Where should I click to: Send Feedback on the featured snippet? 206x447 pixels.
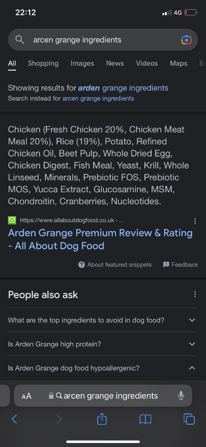(181, 265)
